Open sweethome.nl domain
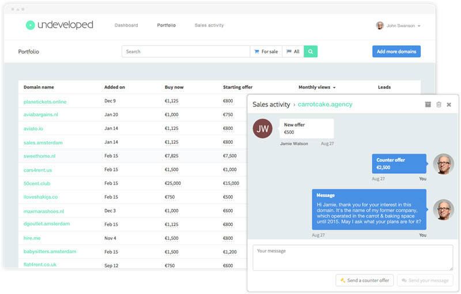Viewport: 461px width, 294px height. (39, 156)
